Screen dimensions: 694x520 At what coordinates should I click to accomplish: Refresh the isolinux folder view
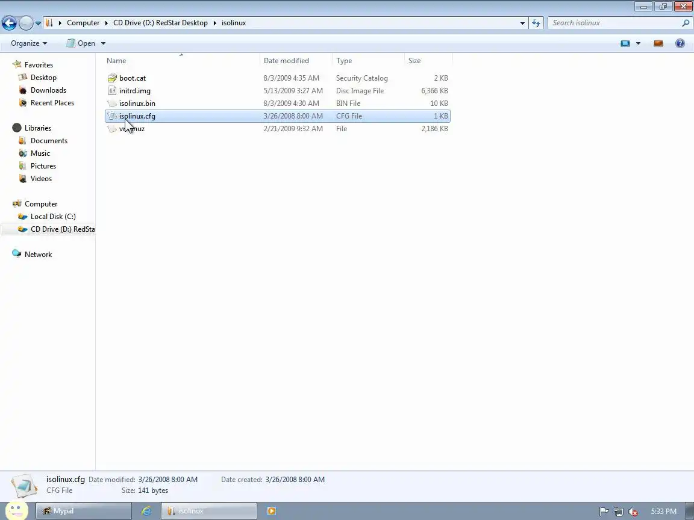[x=536, y=23]
